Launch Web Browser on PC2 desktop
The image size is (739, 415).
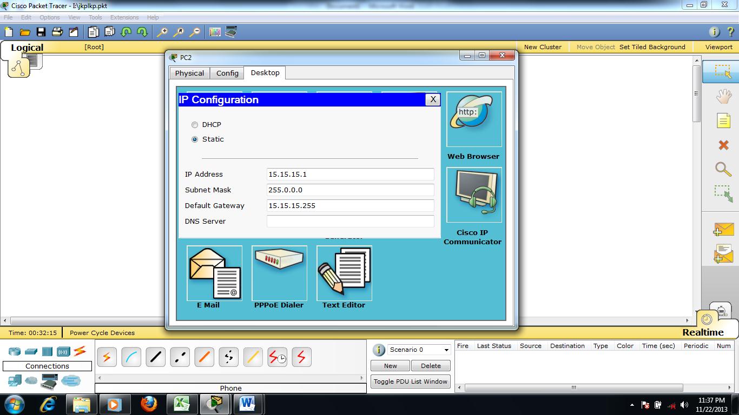tap(474, 119)
